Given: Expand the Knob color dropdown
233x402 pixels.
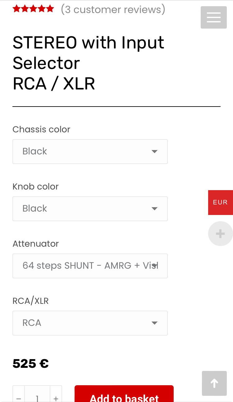Looking at the screenshot, I should pos(90,209).
